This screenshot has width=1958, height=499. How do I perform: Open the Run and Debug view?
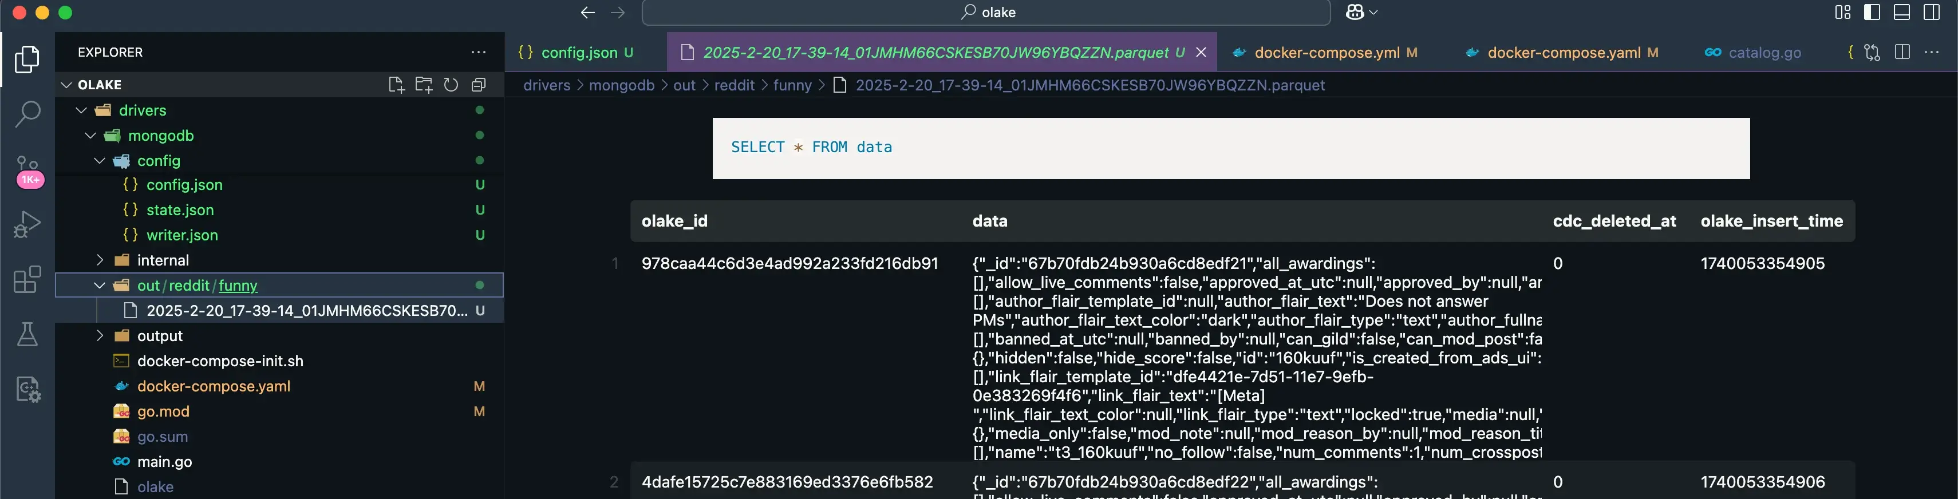coord(27,224)
